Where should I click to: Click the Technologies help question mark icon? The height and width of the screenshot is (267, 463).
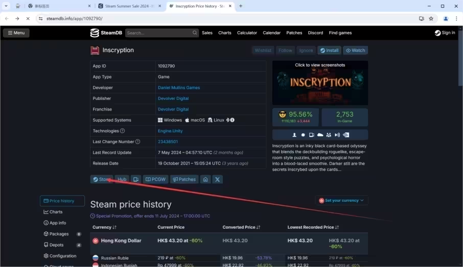122,131
